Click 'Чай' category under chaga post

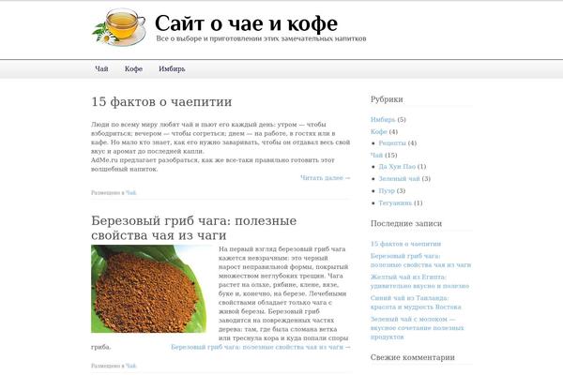131,366
